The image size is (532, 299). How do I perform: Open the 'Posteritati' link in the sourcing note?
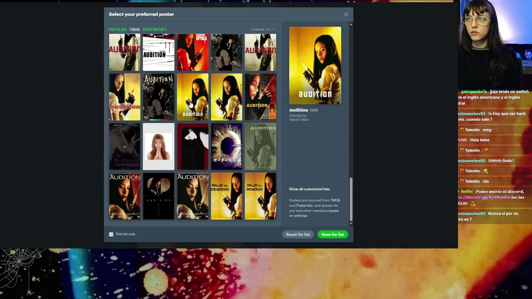[x=304, y=206]
